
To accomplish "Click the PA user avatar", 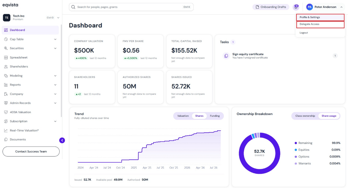I will [309, 7].
